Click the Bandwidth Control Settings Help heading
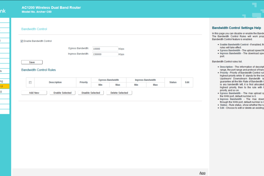 coord(236,28)
